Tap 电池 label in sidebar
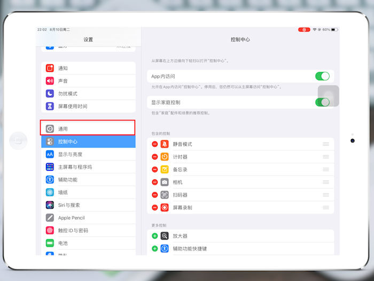The height and width of the screenshot is (281, 374). pyautogui.click(x=63, y=243)
